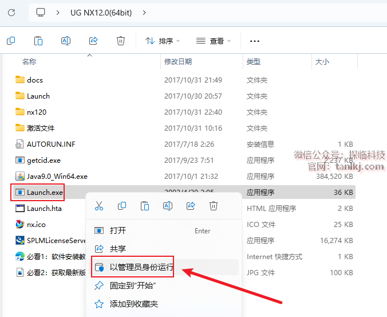Viewport: 387px width, 317px height.
Task: Click the toolbar Paste icon
Action: coord(38,41)
